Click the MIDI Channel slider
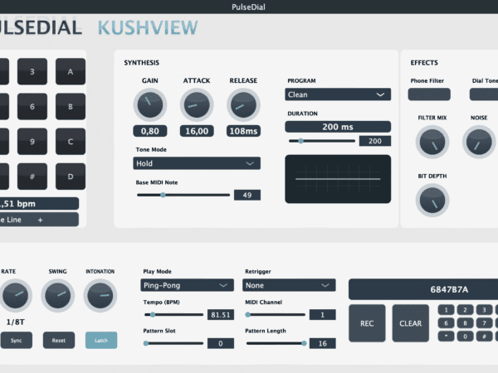The height and width of the screenshot is (373, 498). 276,315
